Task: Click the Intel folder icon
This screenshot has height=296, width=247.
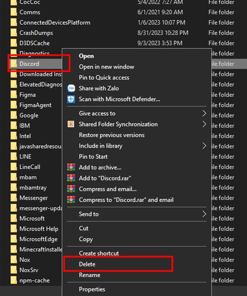Action: pos(14,136)
